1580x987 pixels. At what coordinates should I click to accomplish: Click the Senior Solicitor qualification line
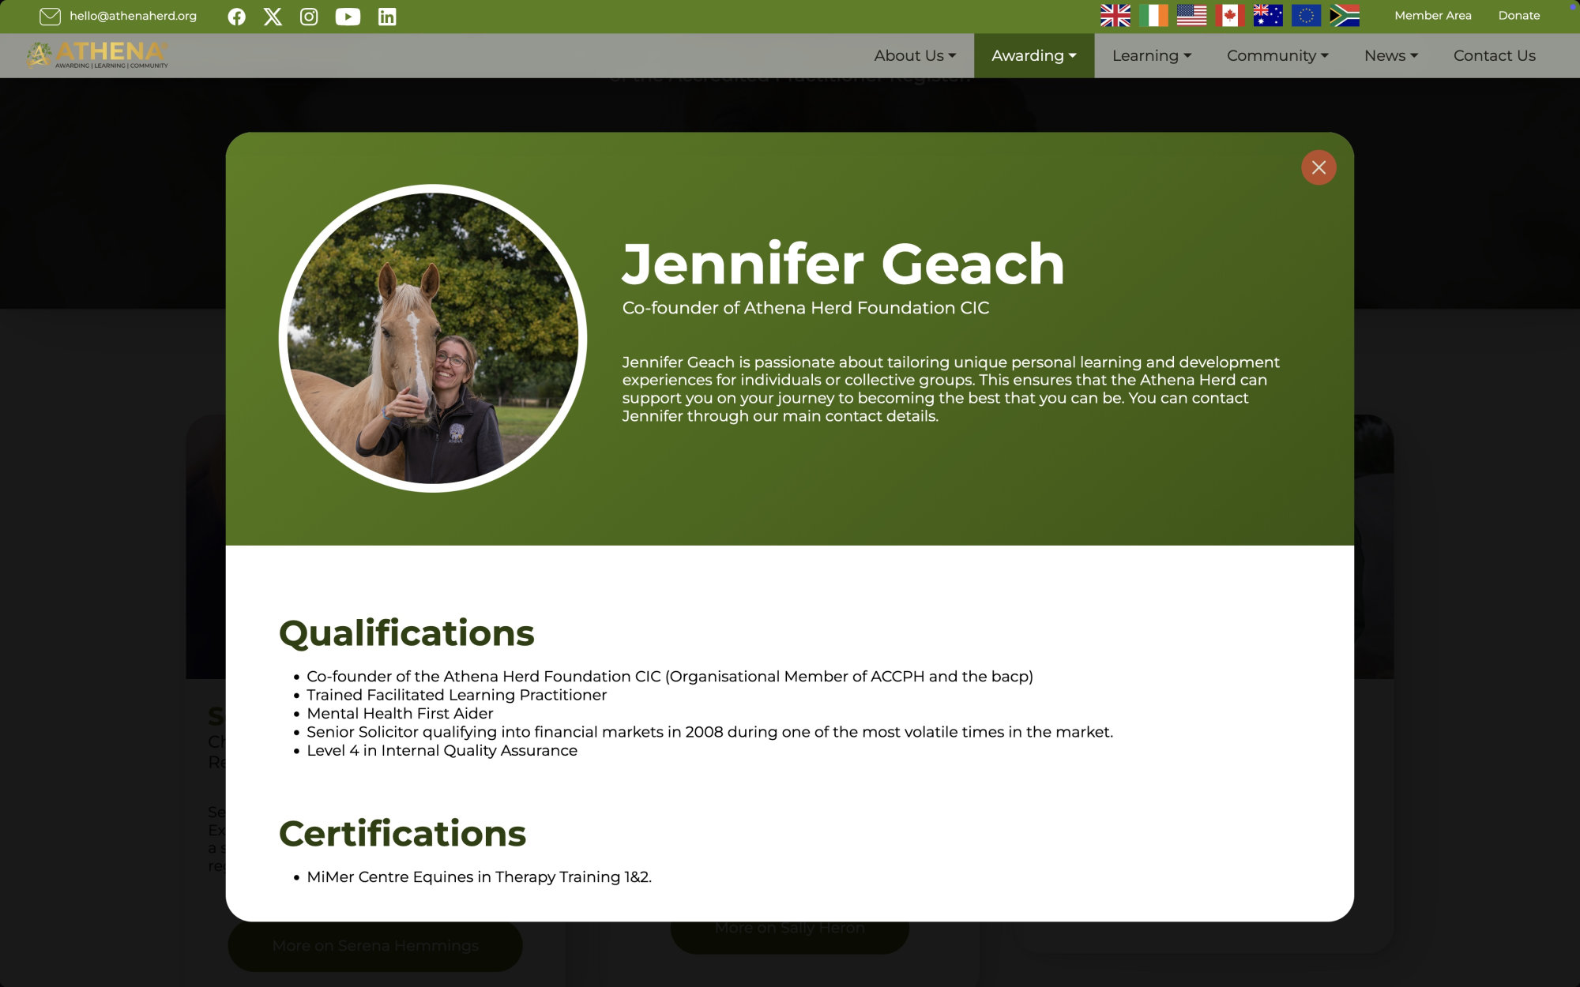pyautogui.click(x=709, y=732)
